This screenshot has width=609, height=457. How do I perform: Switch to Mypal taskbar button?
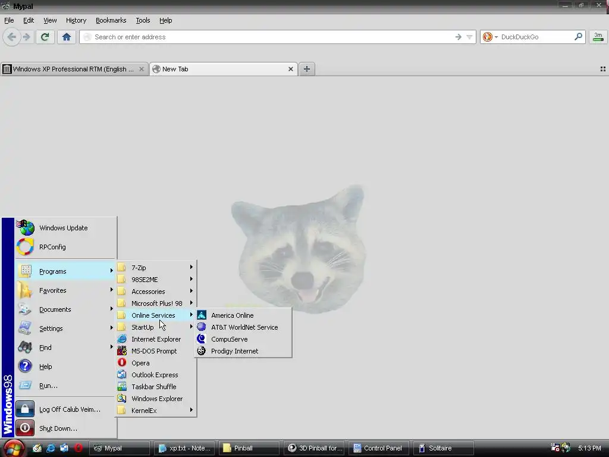click(120, 448)
